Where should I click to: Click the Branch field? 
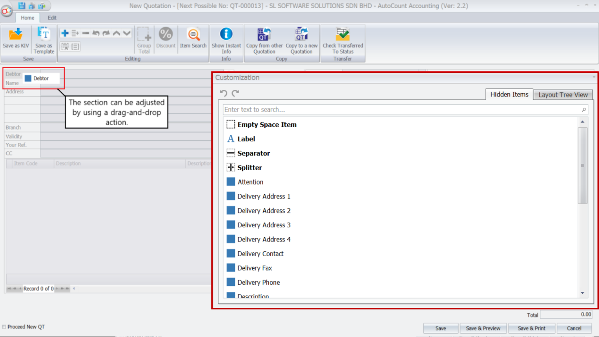pyautogui.click(x=126, y=128)
